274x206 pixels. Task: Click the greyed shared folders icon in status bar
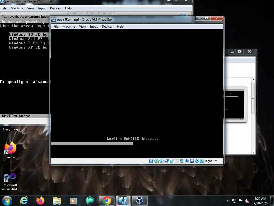pyautogui.click(x=177, y=161)
